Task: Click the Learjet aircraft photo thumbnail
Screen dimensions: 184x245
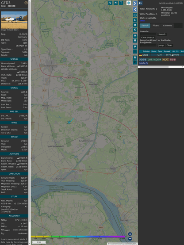Action: (x=14, y=20)
